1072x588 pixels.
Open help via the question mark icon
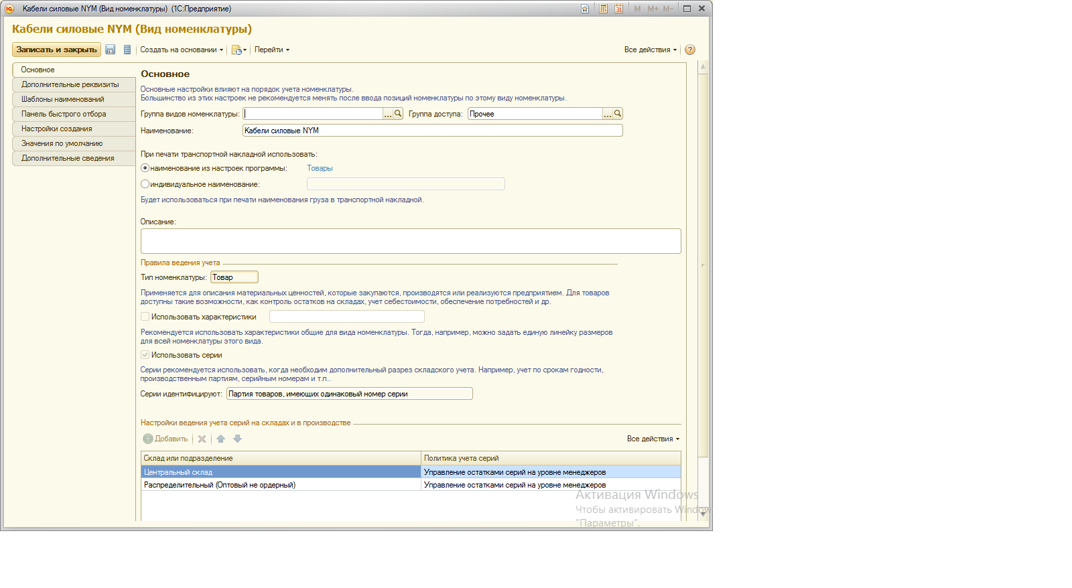(690, 50)
